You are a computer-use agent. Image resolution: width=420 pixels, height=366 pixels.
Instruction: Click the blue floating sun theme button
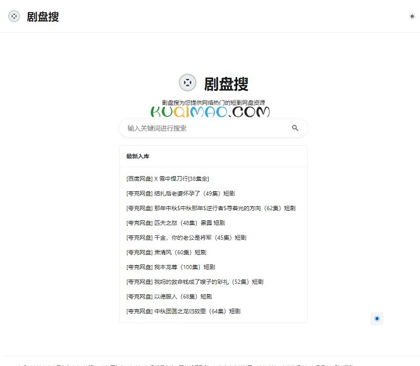(x=377, y=319)
